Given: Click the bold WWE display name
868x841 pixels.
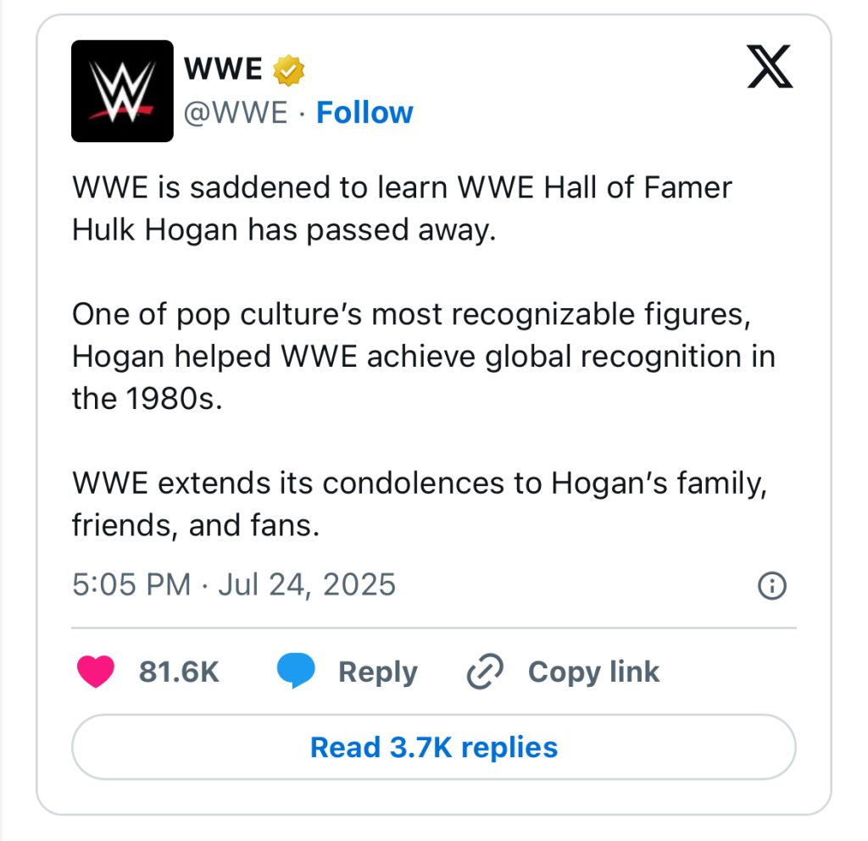Looking at the screenshot, I should pyautogui.click(x=224, y=70).
